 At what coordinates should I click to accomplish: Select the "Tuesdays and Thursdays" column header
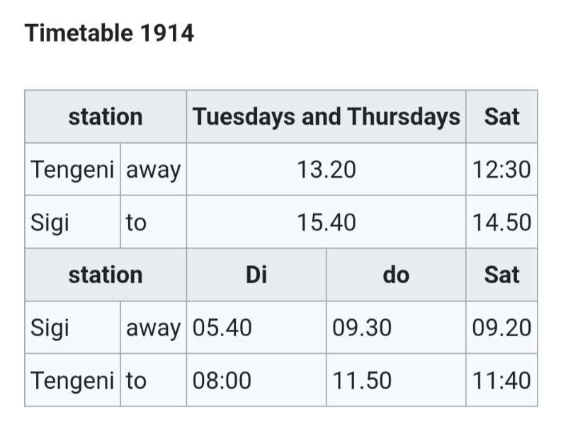(326, 117)
